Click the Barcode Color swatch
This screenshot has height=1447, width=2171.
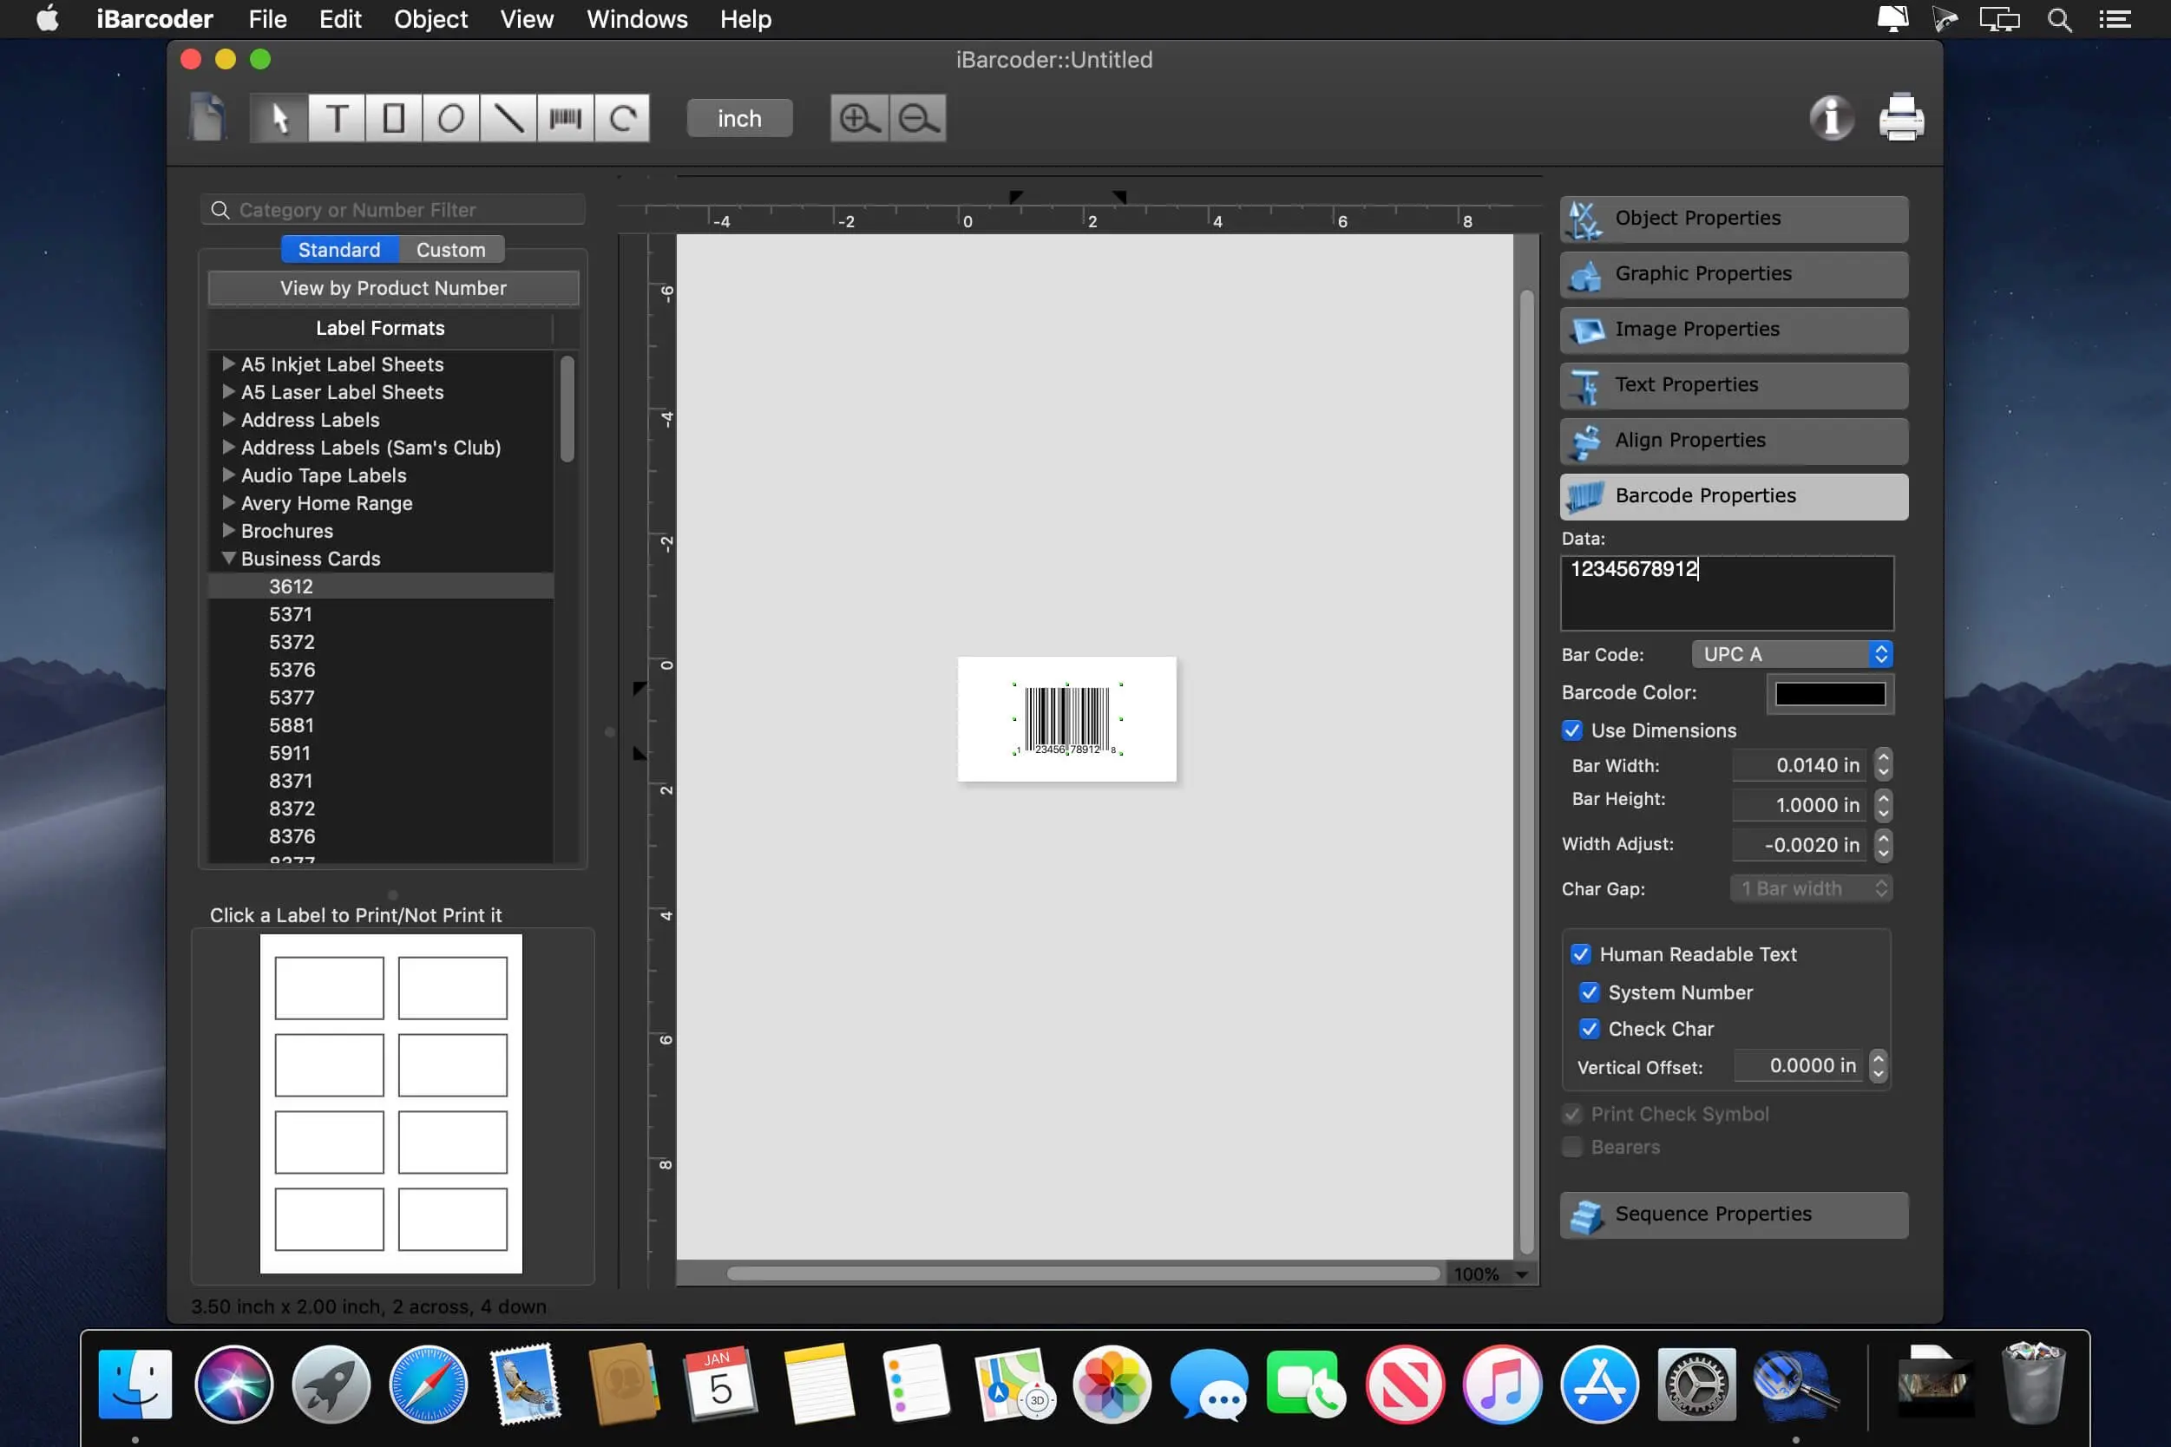point(1830,693)
